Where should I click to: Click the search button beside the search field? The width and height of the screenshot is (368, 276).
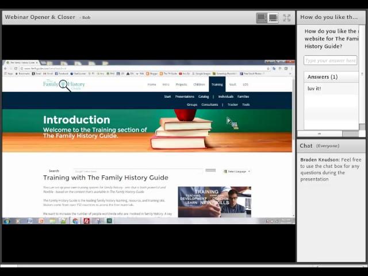pos(210,170)
